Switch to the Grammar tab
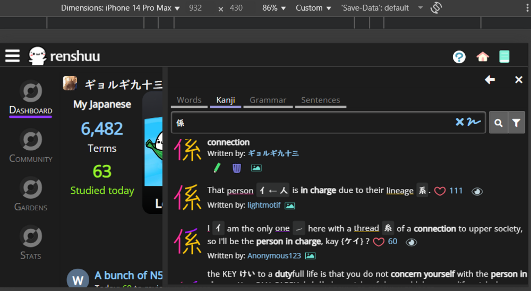The width and height of the screenshot is (531, 291). point(268,100)
